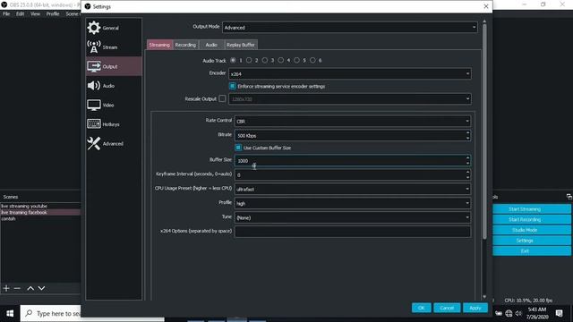Viewport: 573px width, 322px height.
Task: Select audio track 1
Action: click(233, 60)
